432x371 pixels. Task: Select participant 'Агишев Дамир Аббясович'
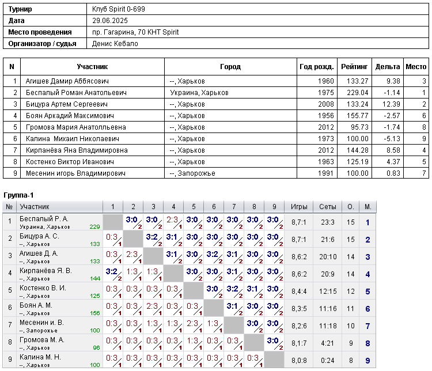pos(67,81)
